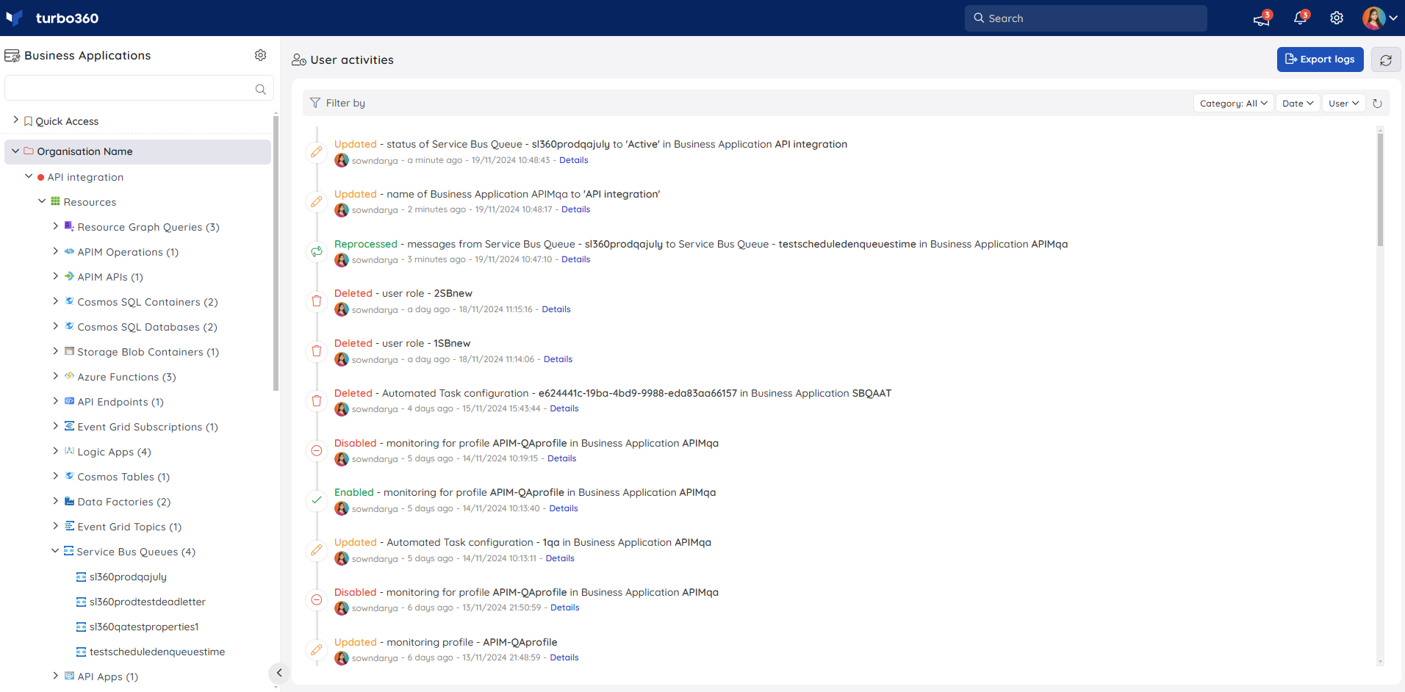Click the APIM Operations icon

(x=69, y=251)
